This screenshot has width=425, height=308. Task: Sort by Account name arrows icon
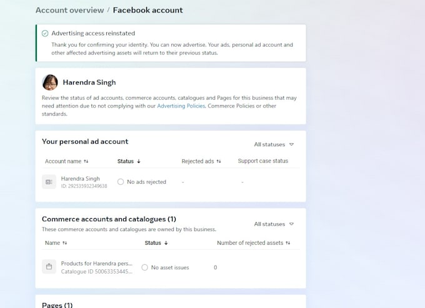click(x=86, y=161)
